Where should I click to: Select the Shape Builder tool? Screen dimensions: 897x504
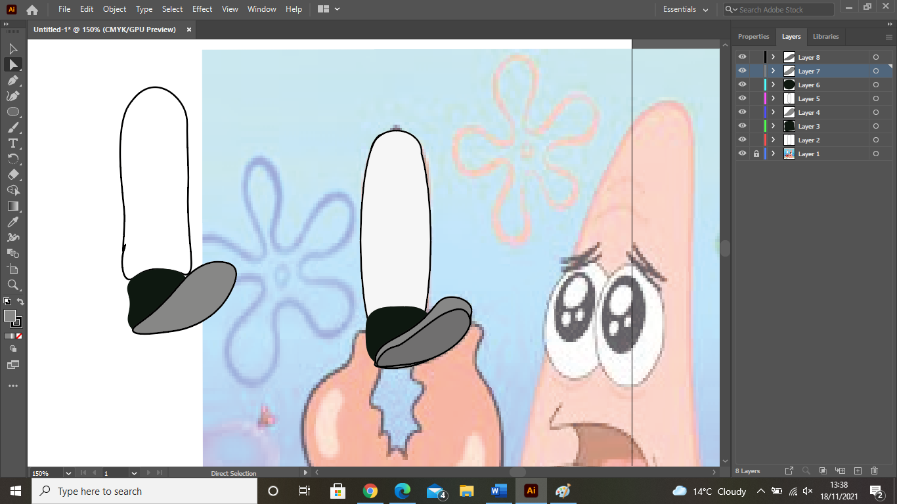click(13, 190)
